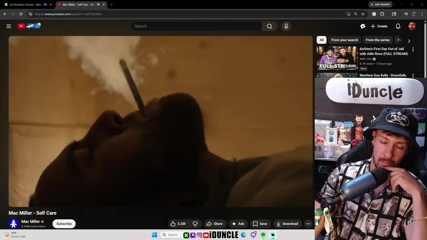The height and width of the screenshot is (240, 427).
Task: Download the video
Action: pos(287,224)
